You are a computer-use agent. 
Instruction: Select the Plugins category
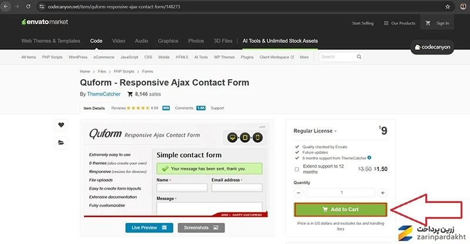tap(247, 57)
